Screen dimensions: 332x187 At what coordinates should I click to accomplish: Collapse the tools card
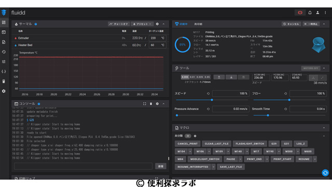pos(324,68)
